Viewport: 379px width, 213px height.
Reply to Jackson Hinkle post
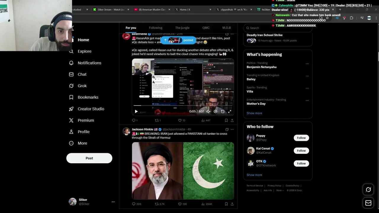click(136, 204)
